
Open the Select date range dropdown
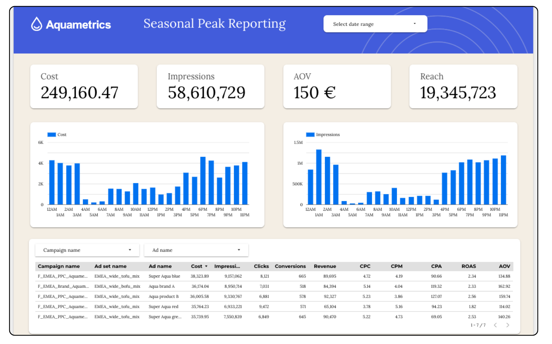375,24
